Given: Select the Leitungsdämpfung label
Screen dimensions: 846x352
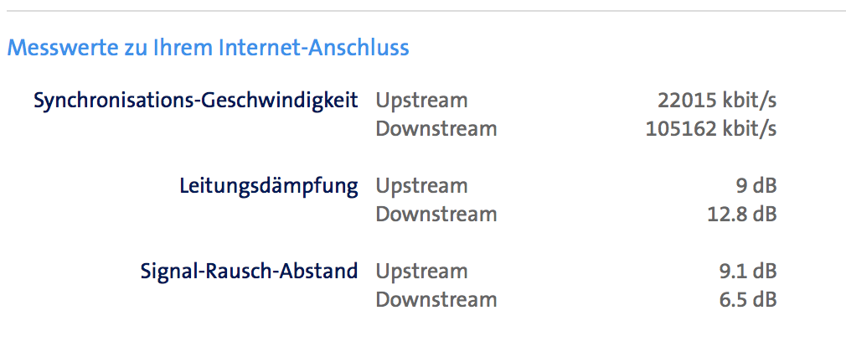Looking at the screenshot, I should [268, 186].
